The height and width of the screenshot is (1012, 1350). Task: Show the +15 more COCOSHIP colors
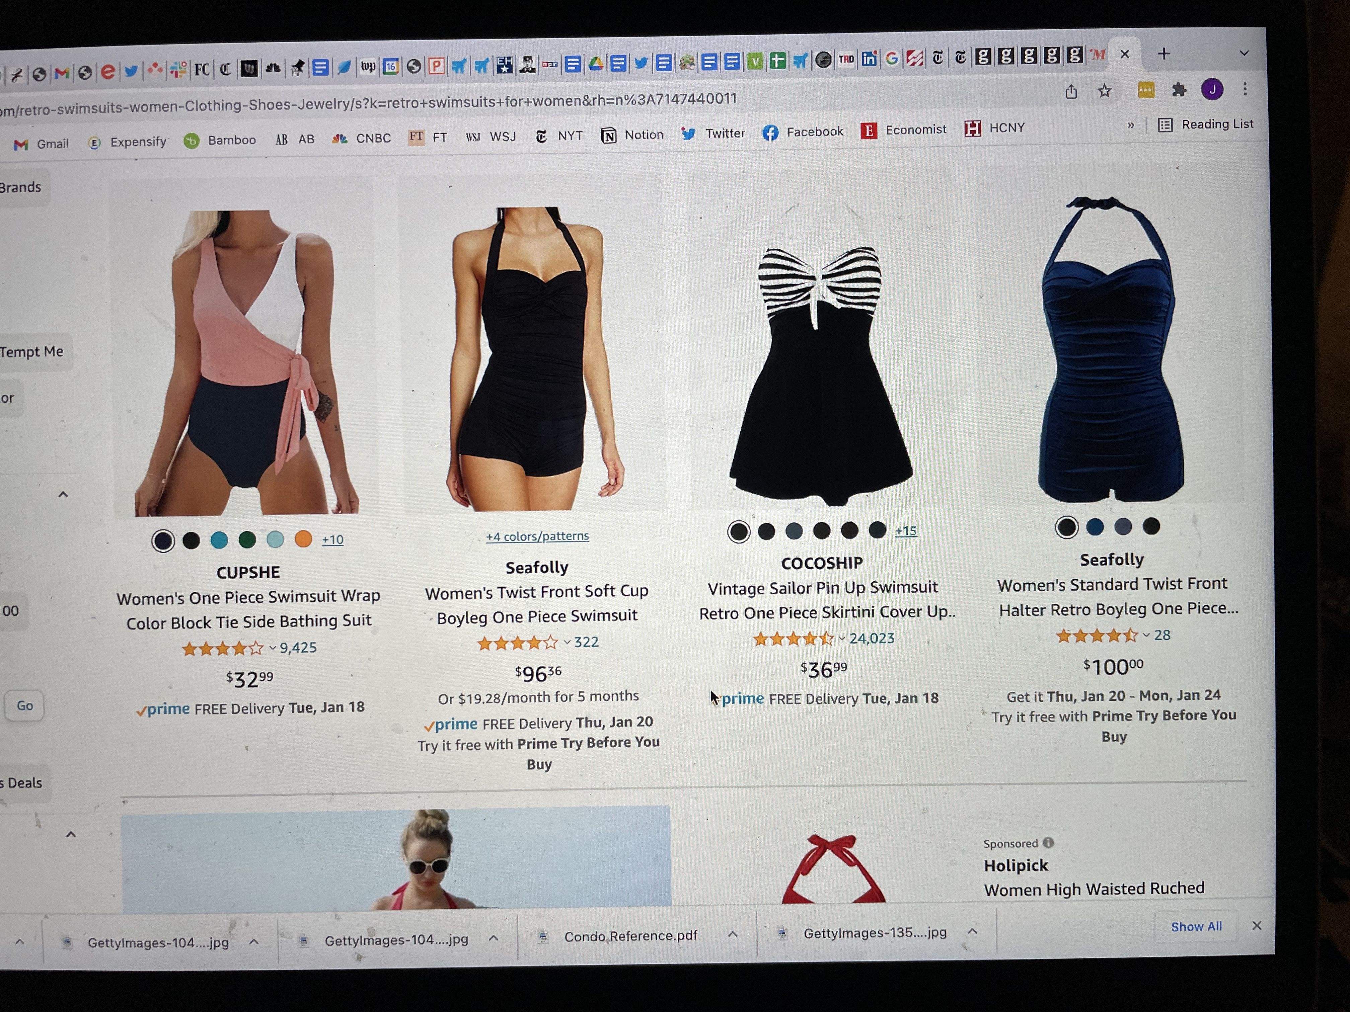pos(906,531)
